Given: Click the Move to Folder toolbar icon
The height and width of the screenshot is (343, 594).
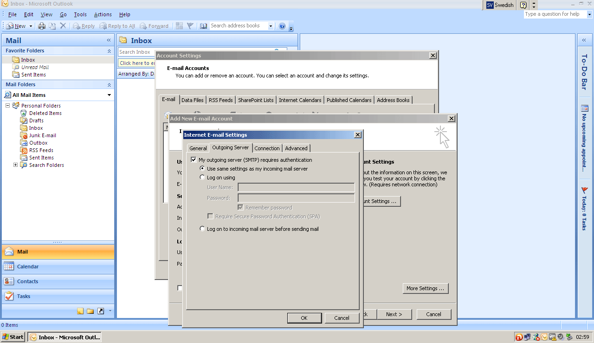Looking at the screenshot, I should tap(52, 26).
